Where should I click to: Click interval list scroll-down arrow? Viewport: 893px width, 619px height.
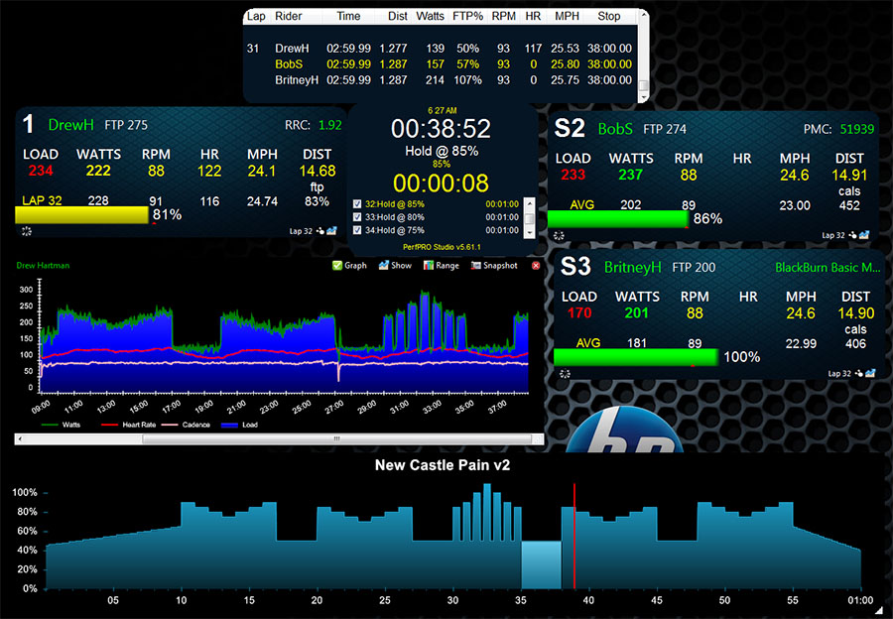[529, 232]
